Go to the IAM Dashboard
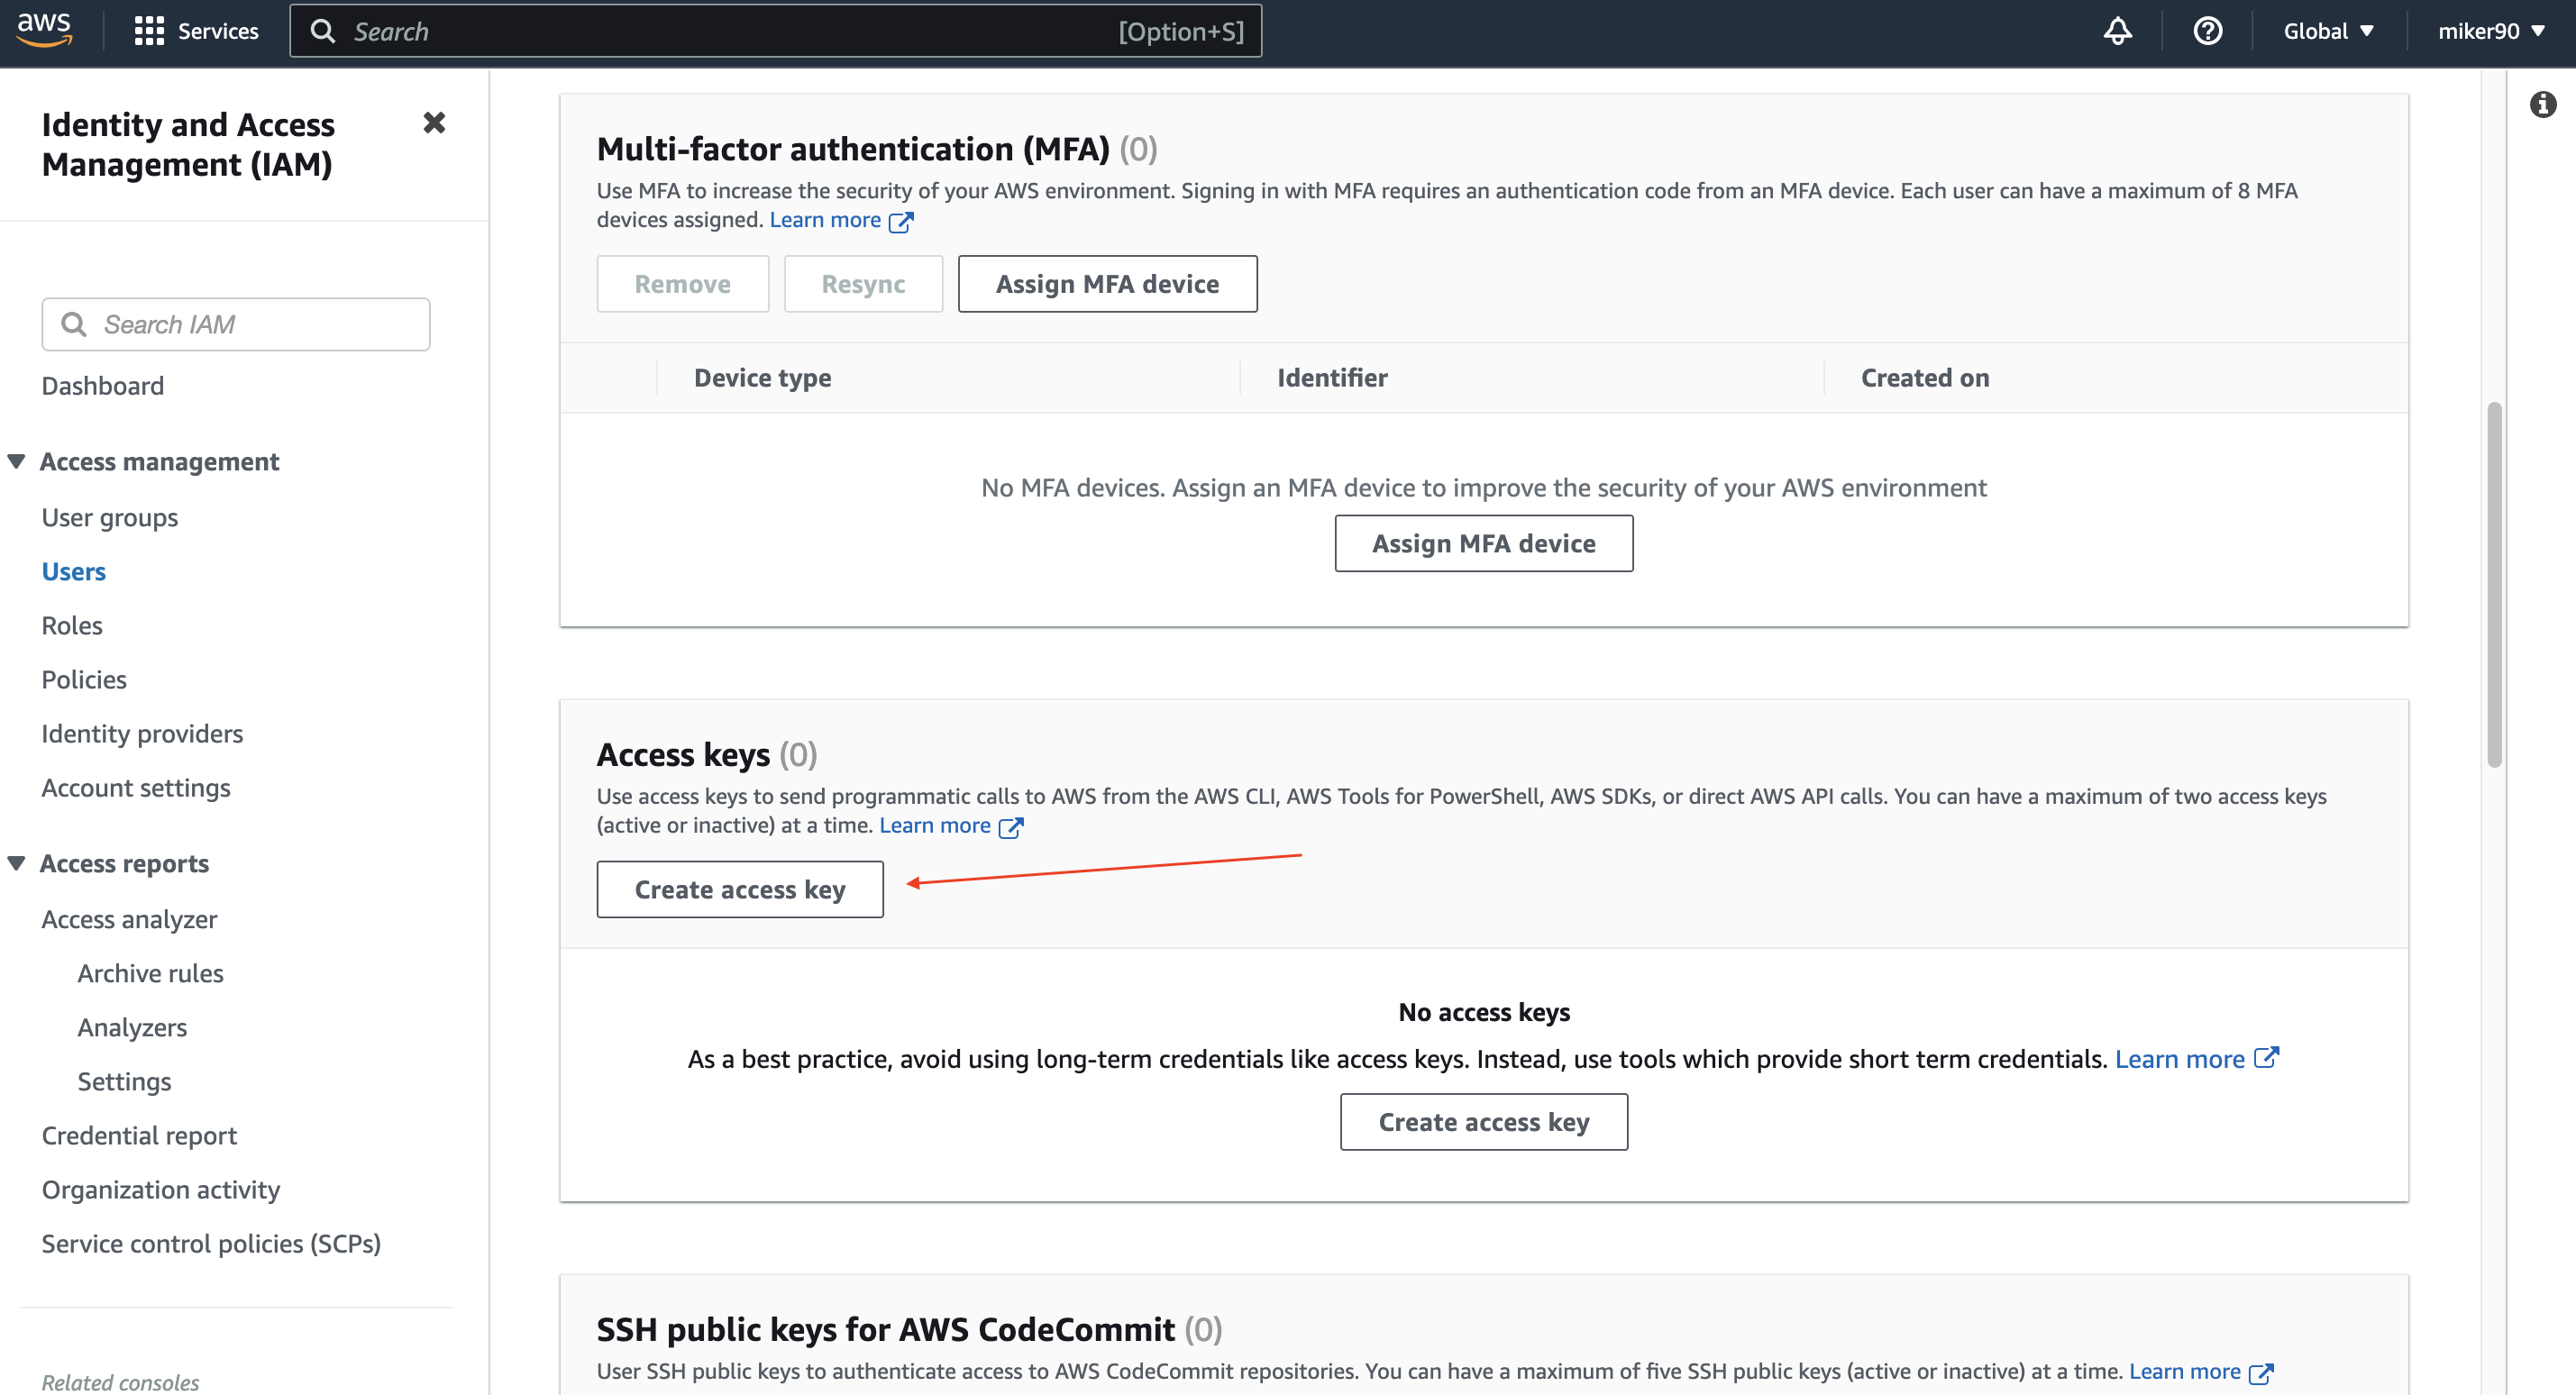Viewport: 2576px width, 1395px height. (x=103, y=385)
